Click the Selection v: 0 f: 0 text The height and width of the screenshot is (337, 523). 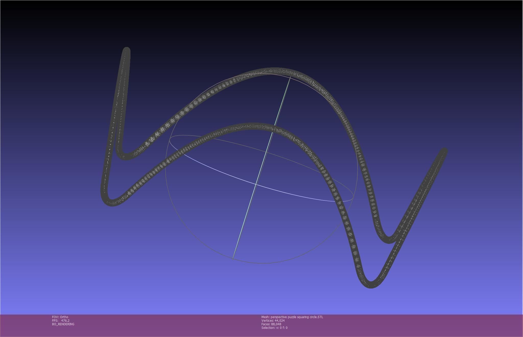pos(274,328)
